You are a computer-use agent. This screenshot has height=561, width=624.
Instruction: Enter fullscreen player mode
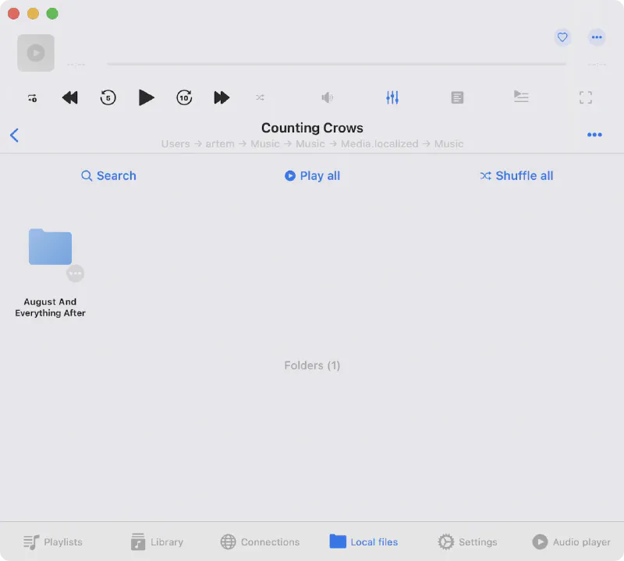coord(586,97)
